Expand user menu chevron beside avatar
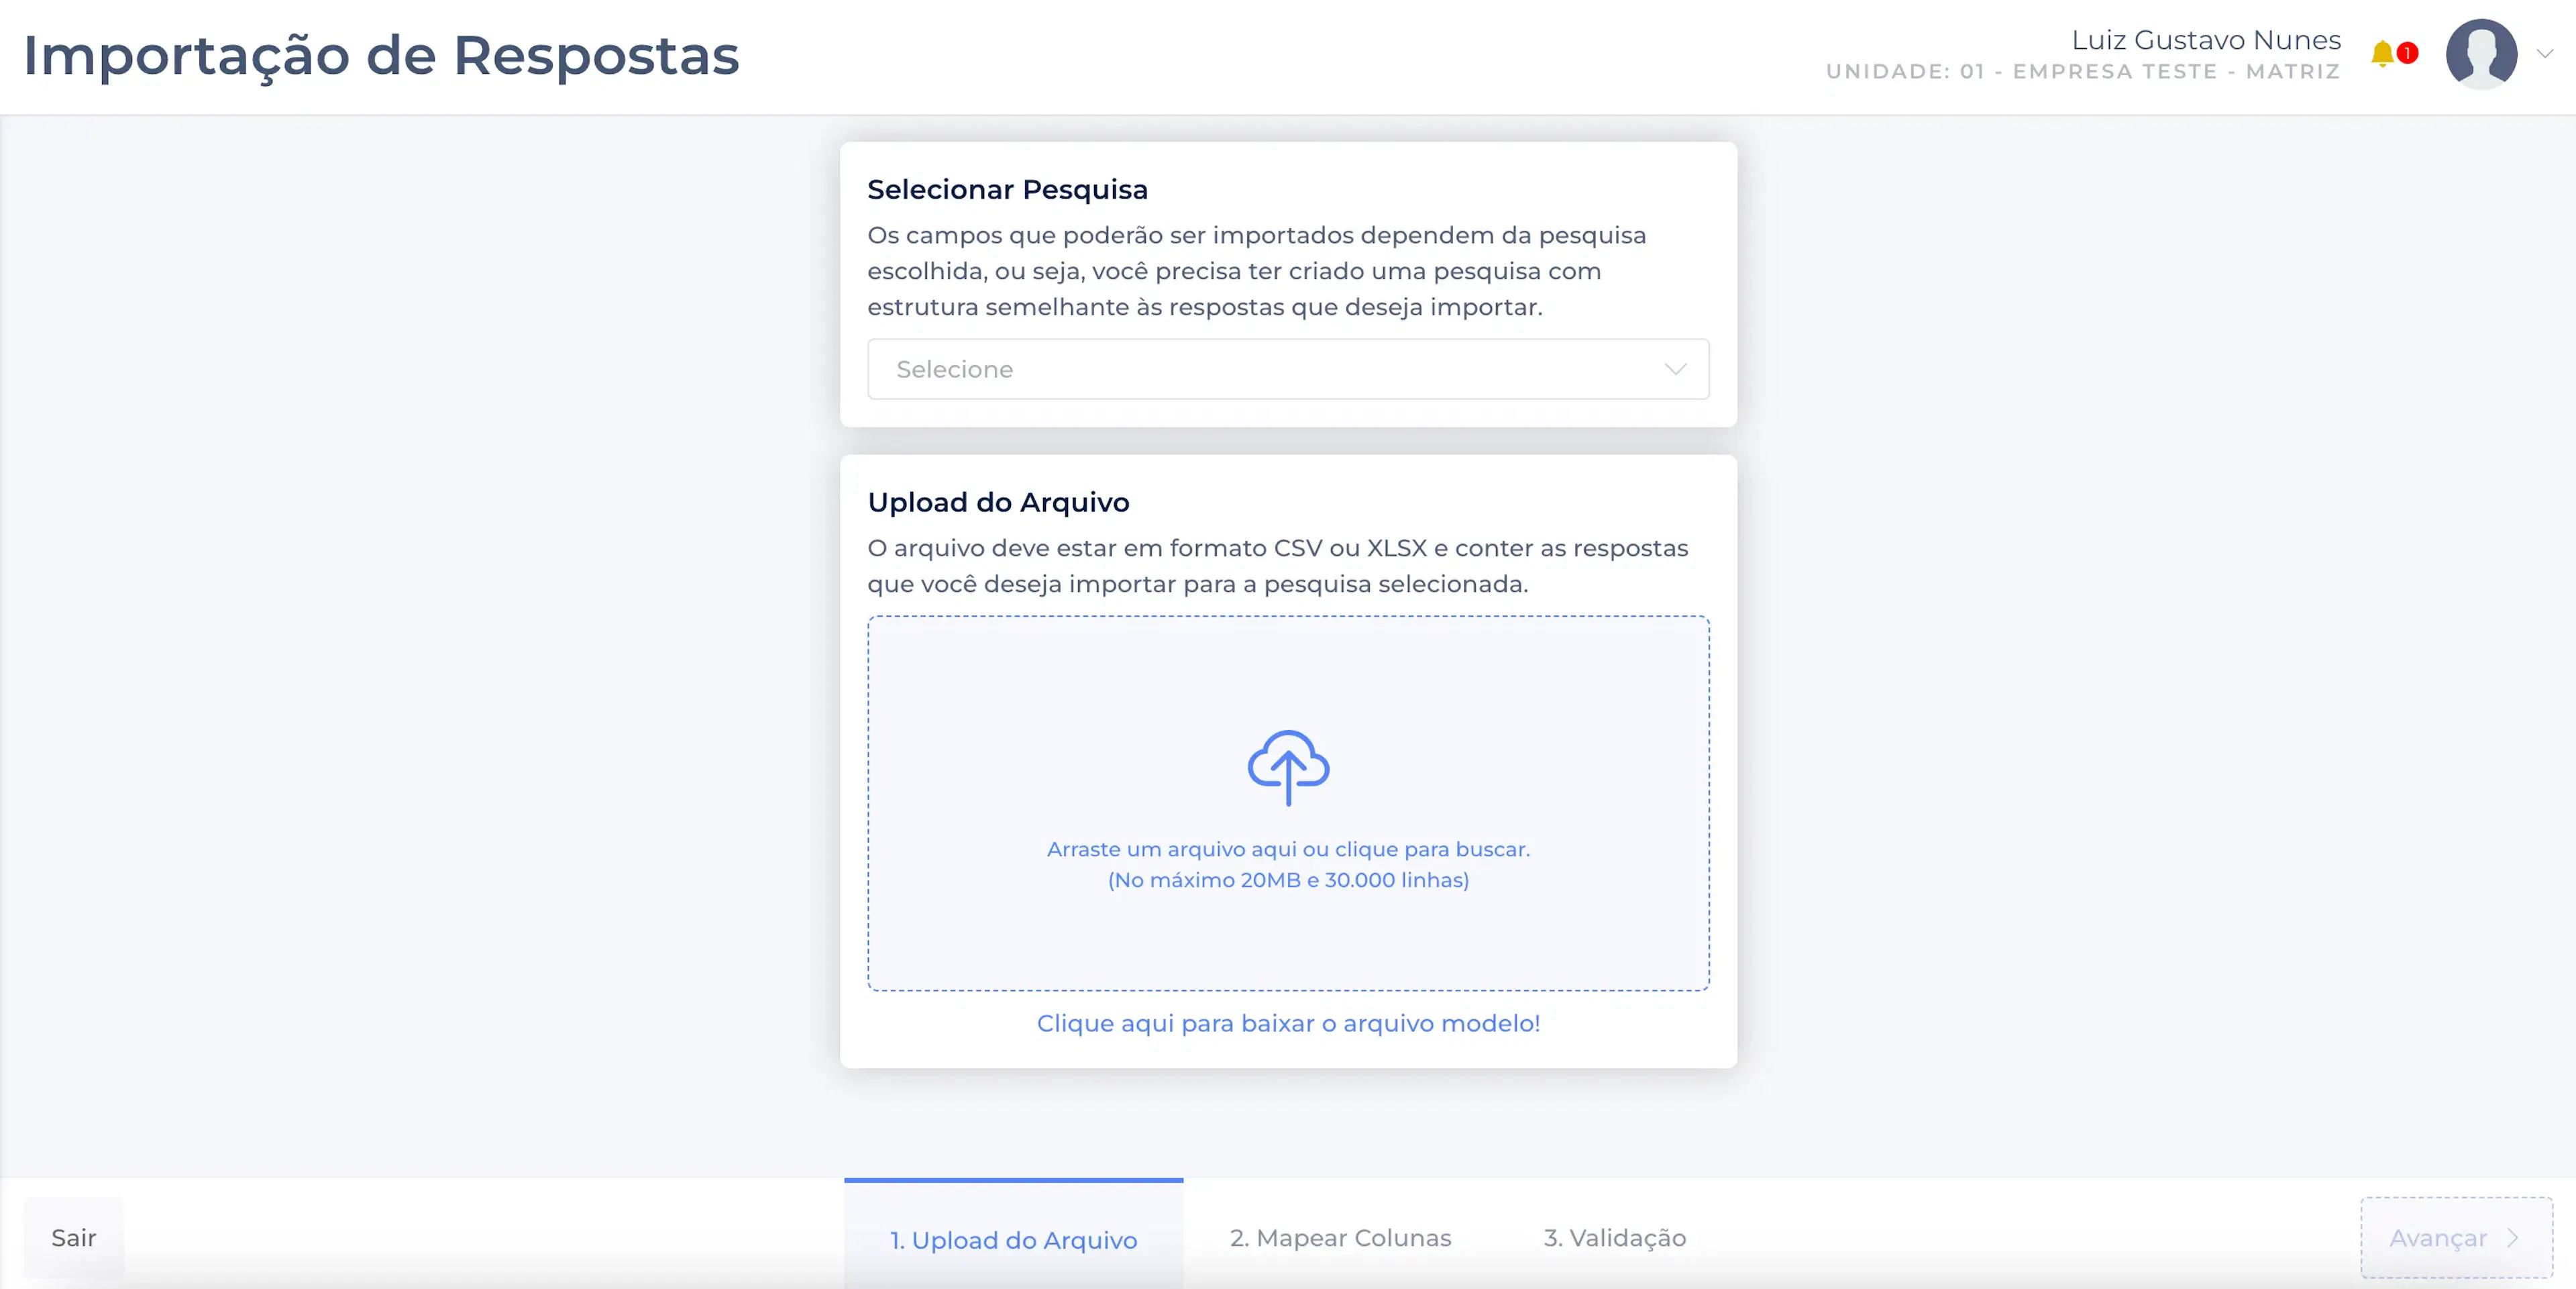2576x1289 pixels. click(2545, 54)
